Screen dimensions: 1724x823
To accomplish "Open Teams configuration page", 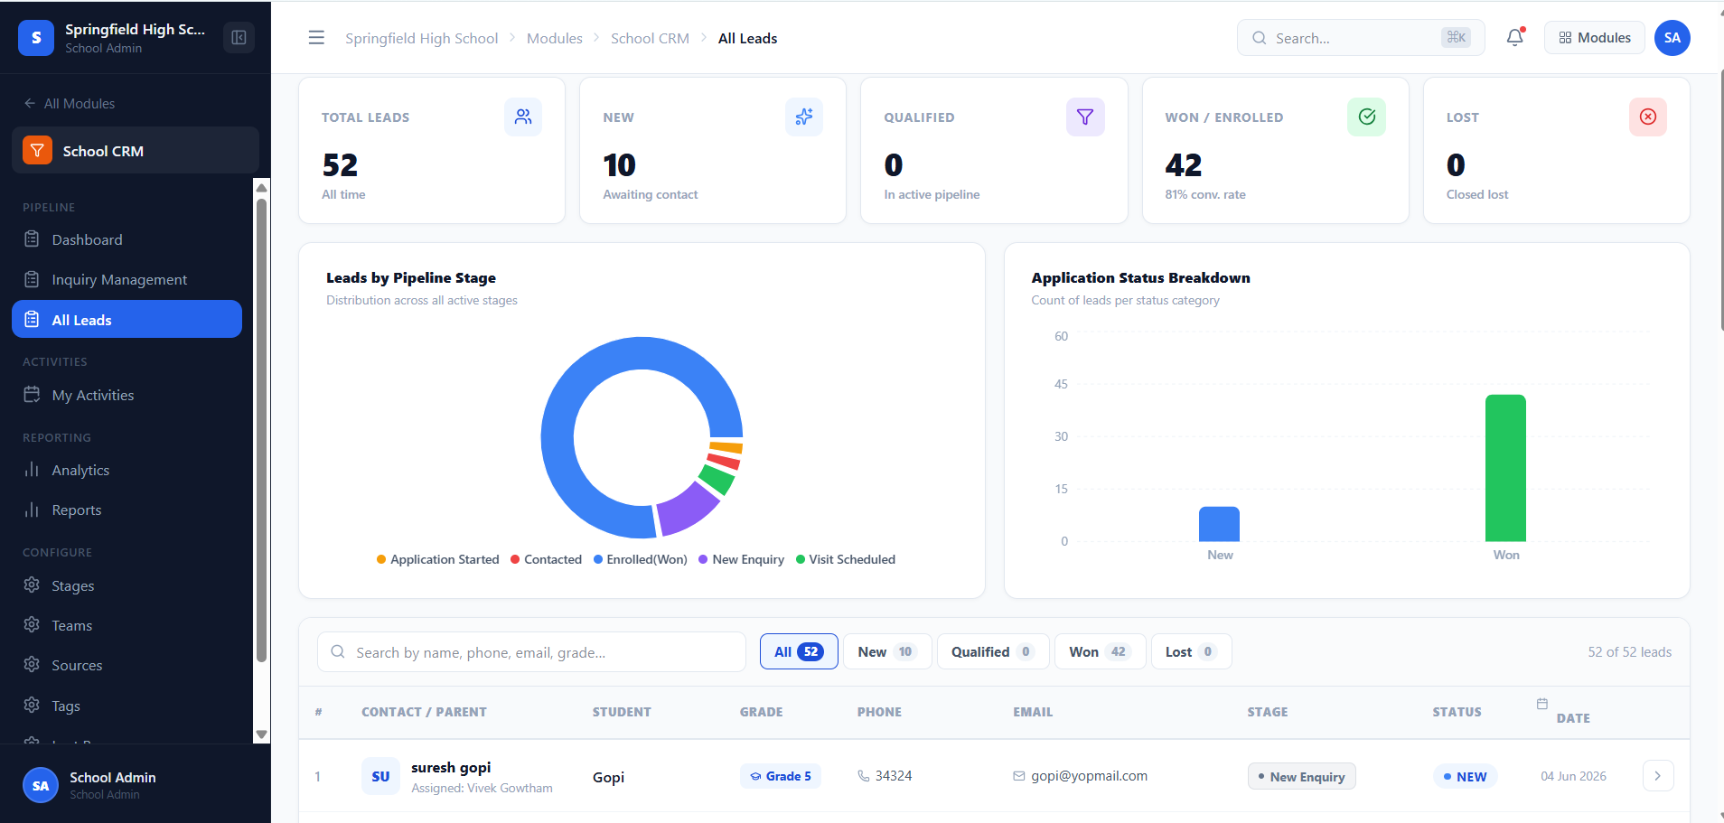I will coord(126,625).
